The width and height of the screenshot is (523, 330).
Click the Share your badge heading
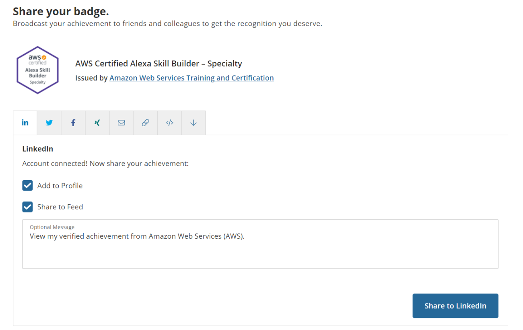61,11
